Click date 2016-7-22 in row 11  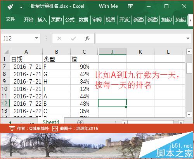point(26,96)
